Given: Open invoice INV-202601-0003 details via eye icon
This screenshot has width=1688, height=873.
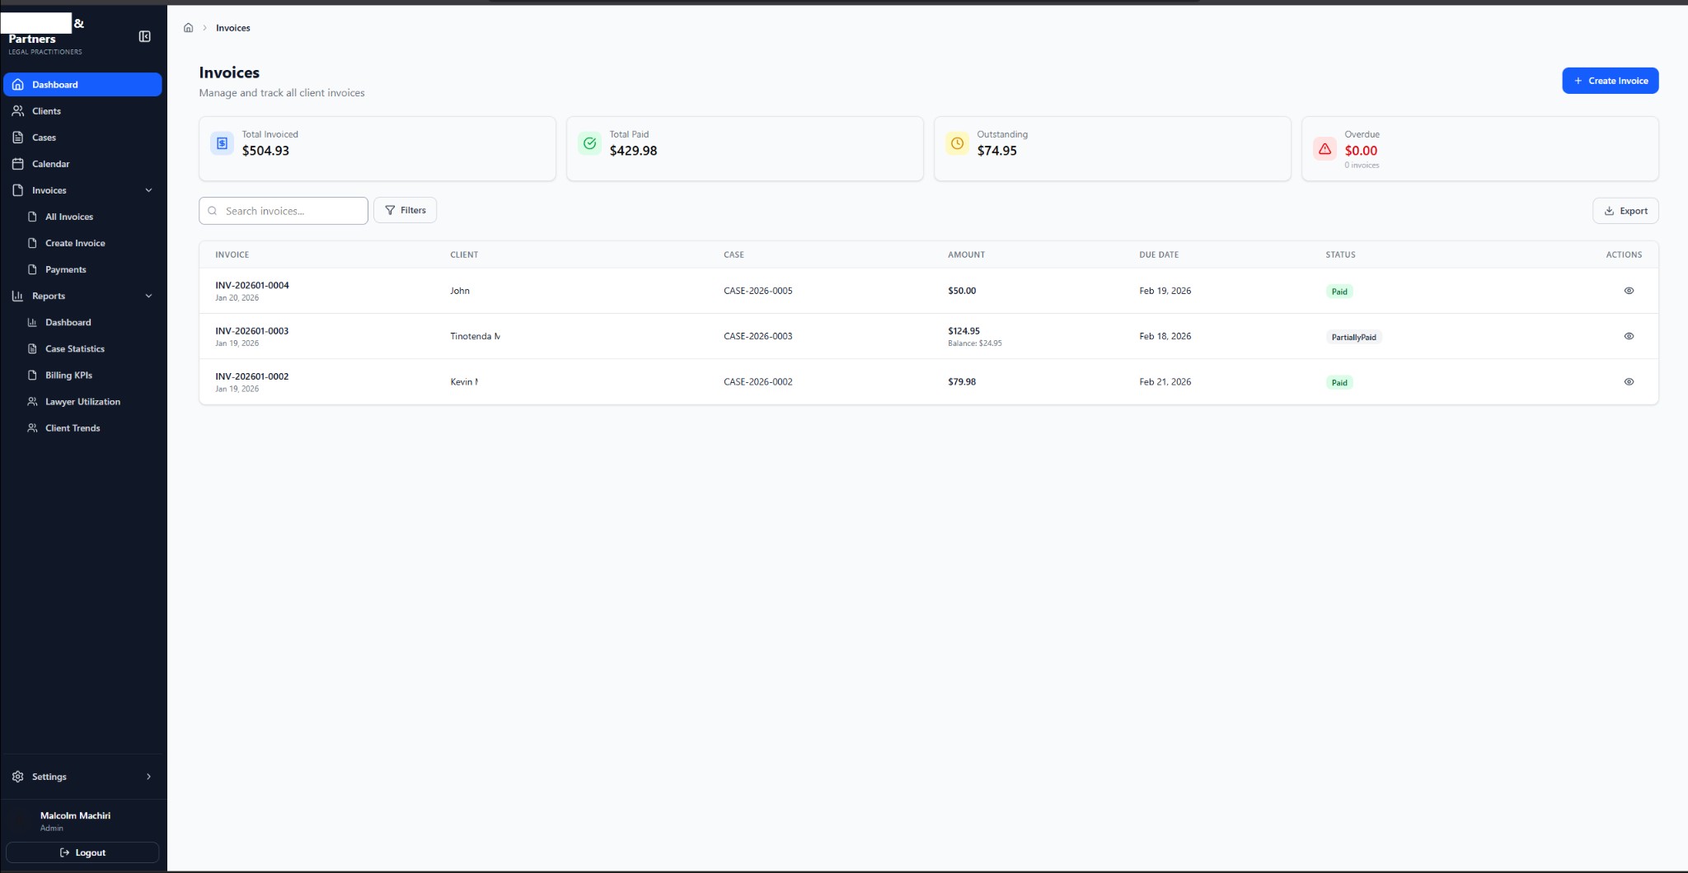Looking at the screenshot, I should point(1629,336).
